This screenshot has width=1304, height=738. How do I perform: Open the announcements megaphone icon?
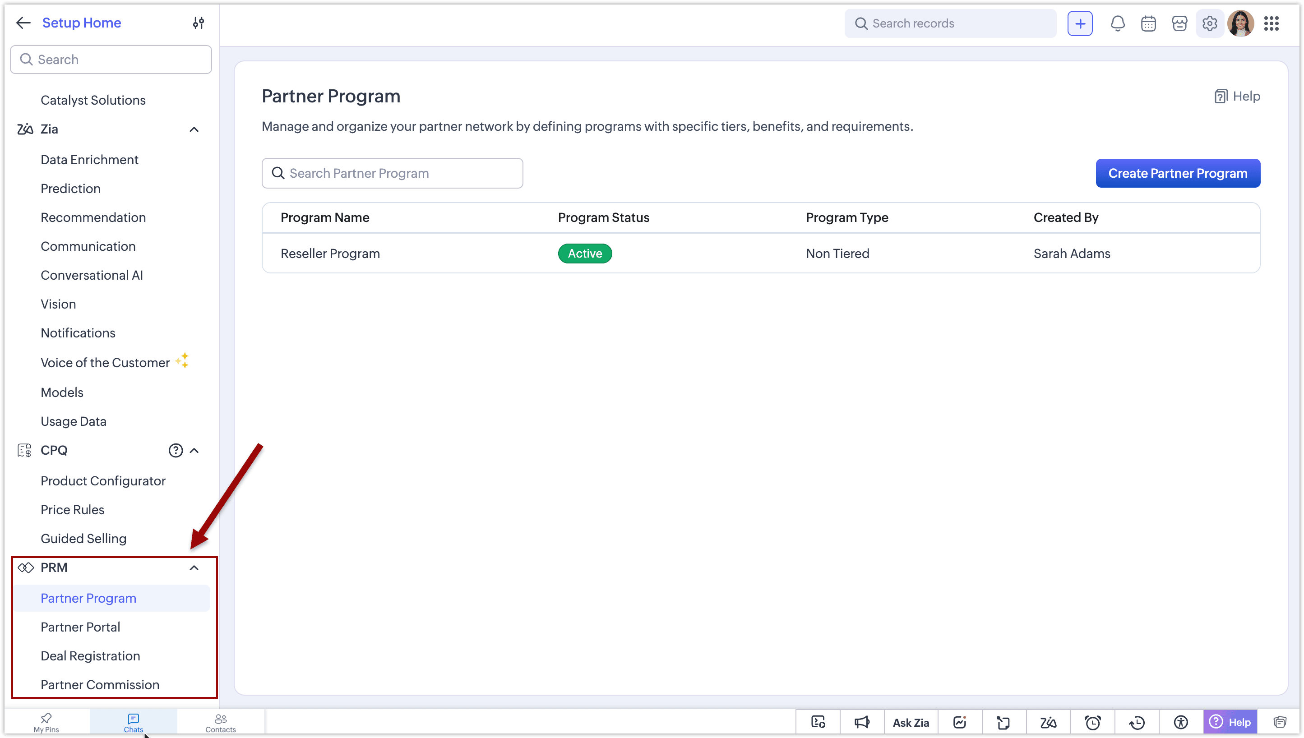tap(862, 722)
